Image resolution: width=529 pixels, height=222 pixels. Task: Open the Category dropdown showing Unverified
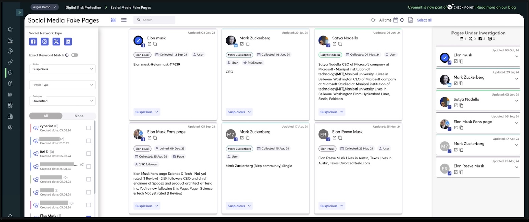tap(62, 101)
